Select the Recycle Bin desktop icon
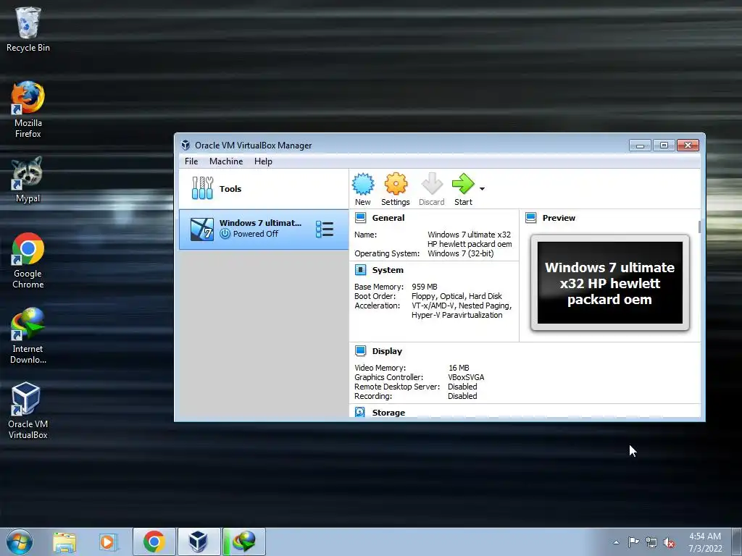Viewport: 742px width, 556px height. point(28,29)
